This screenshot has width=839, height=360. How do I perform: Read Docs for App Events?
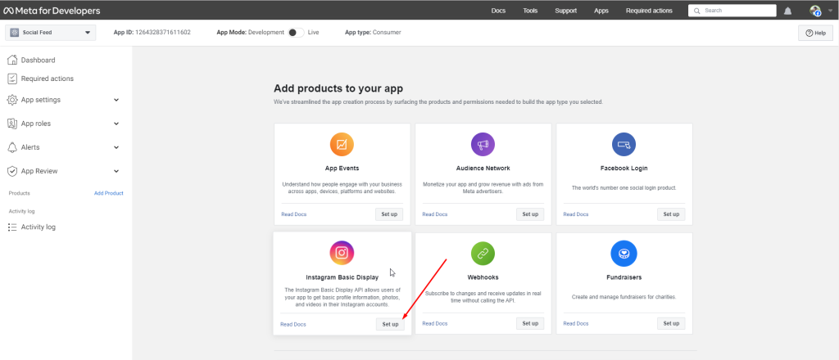(294, 214)
